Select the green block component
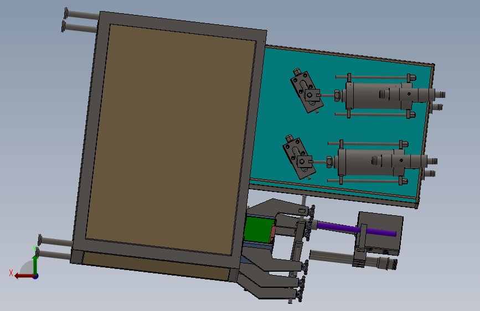Image resolution: width=480 pixels, height=311 pixels. (259, 229)
